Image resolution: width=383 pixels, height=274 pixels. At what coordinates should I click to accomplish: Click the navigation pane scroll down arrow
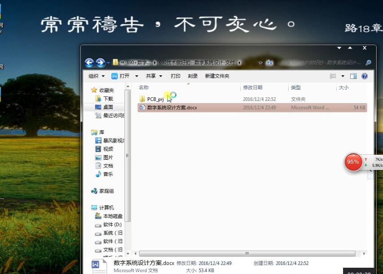click(x=128, y=254)
